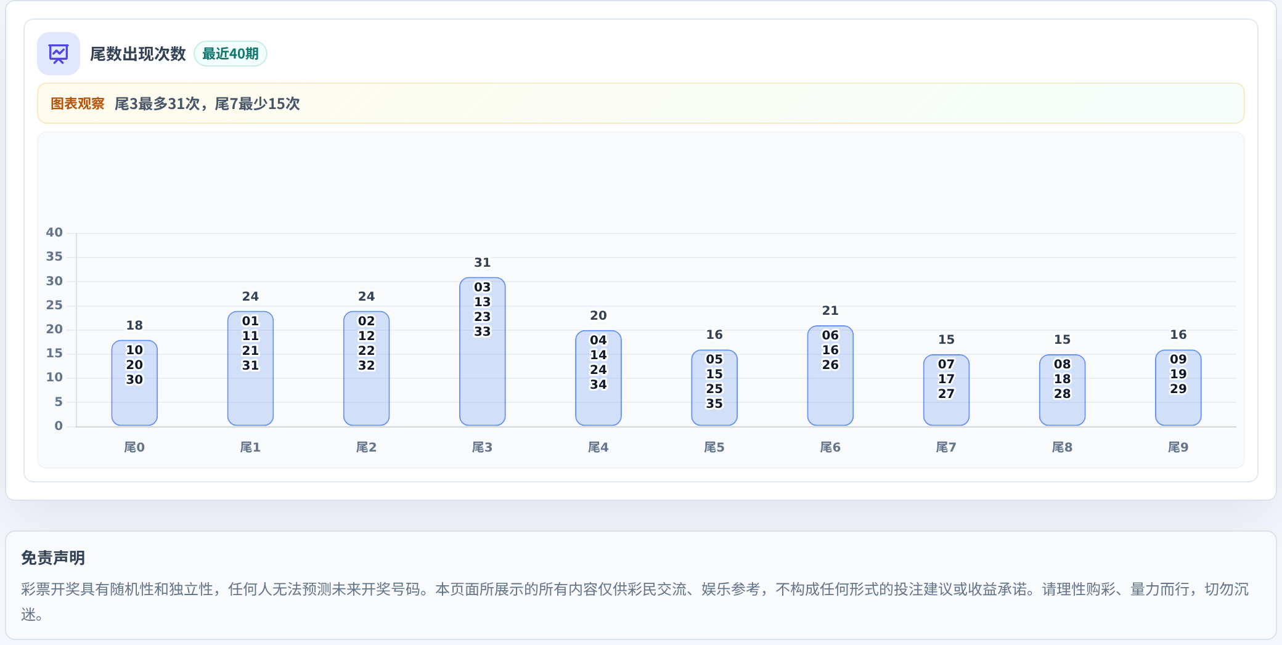This screenshot has height=645, width=1282.
Task: Click the disclaimer paragraph starting with 彩票开奖具有随机性
Action: click(635, 601)
